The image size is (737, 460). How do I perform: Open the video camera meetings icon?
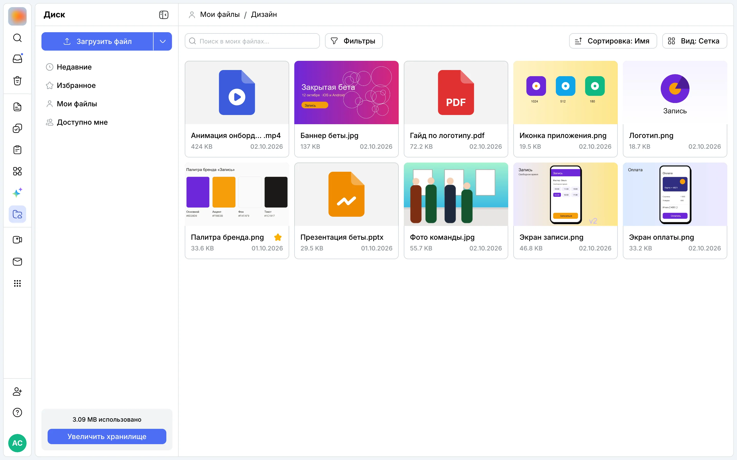pos(17,240)
